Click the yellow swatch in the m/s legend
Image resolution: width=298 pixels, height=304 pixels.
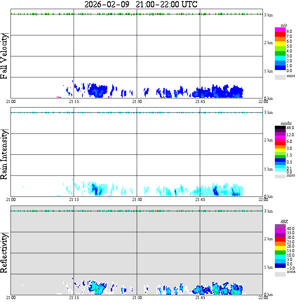point(280,44)
